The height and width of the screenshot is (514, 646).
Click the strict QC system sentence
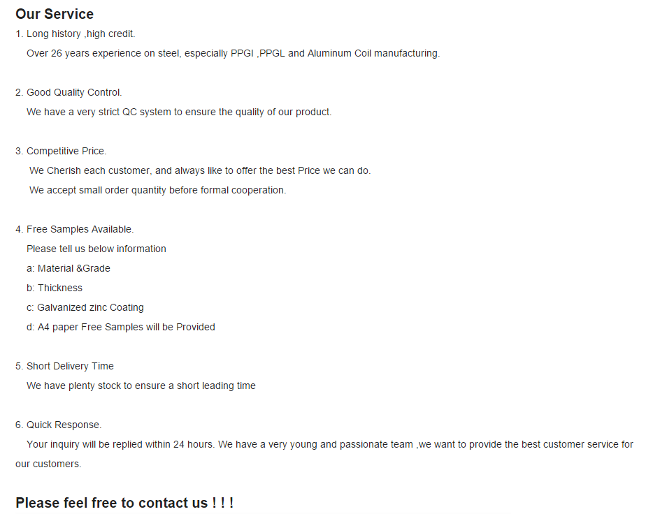[179, 112]
